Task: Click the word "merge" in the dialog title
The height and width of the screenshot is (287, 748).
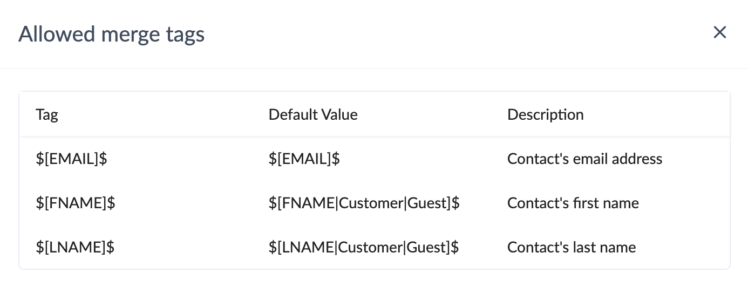Action: (115, 35)
